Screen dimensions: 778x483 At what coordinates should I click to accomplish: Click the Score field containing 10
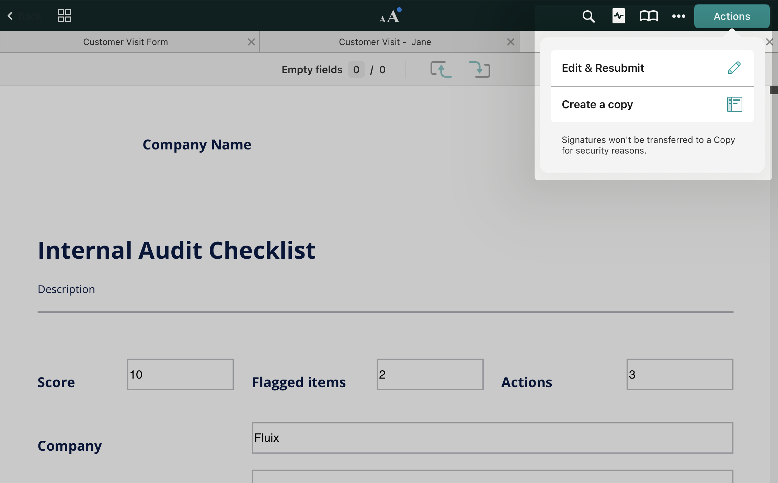tap(180, 374)
